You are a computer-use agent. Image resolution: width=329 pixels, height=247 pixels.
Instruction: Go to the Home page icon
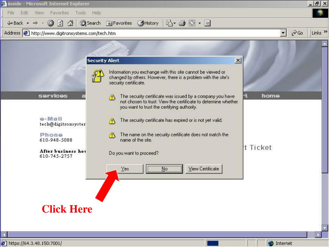(70, 23)
